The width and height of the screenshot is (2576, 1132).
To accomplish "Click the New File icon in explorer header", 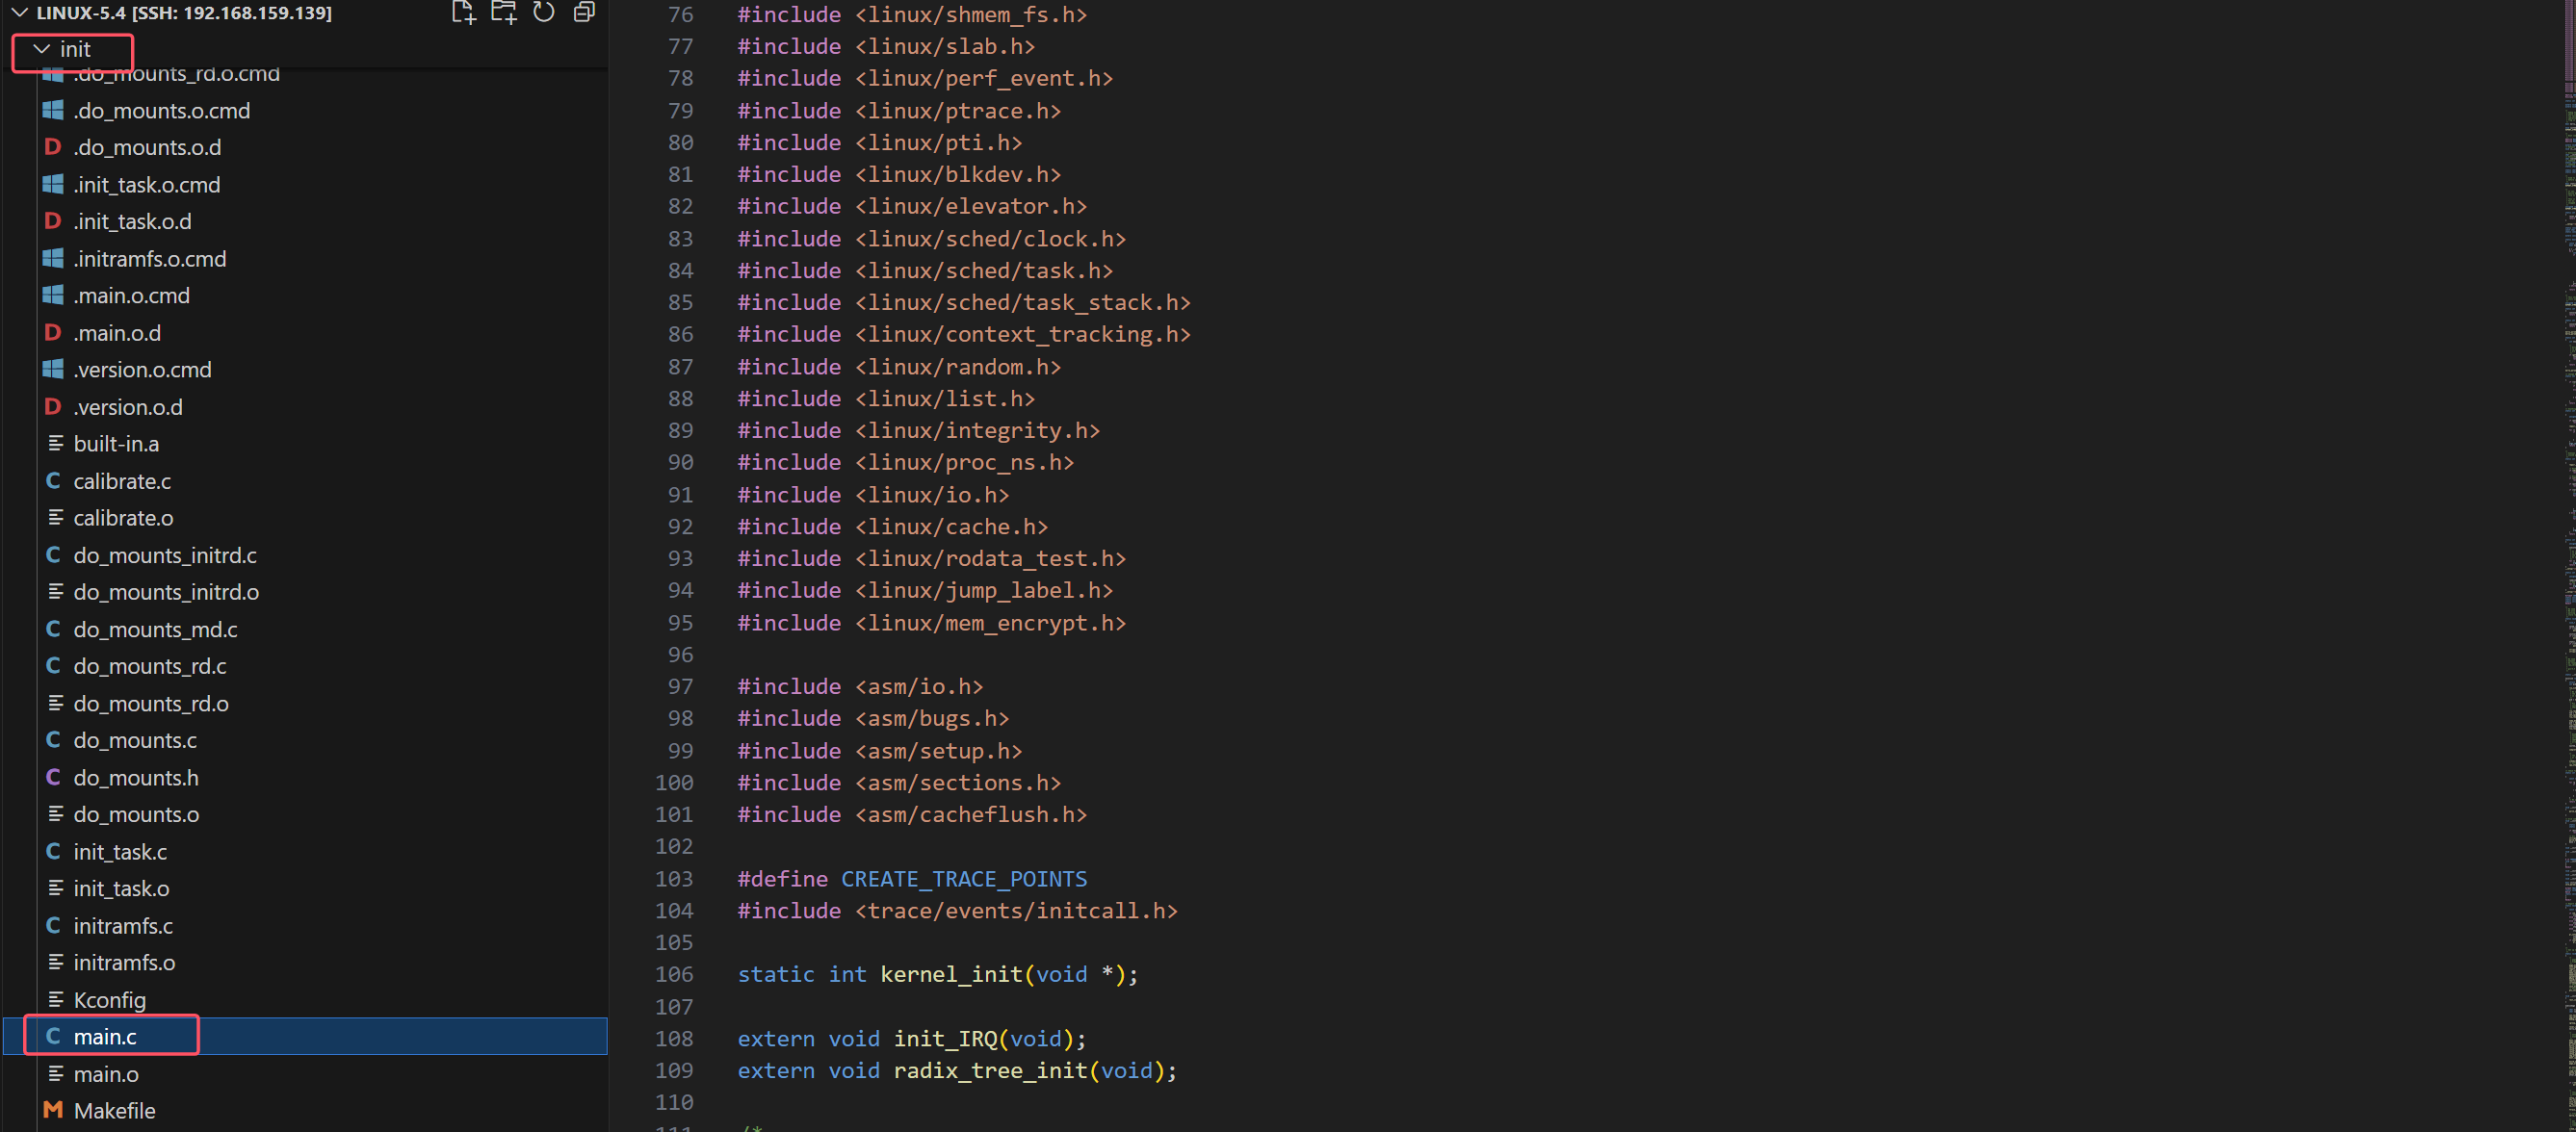I will pos(462,12).
